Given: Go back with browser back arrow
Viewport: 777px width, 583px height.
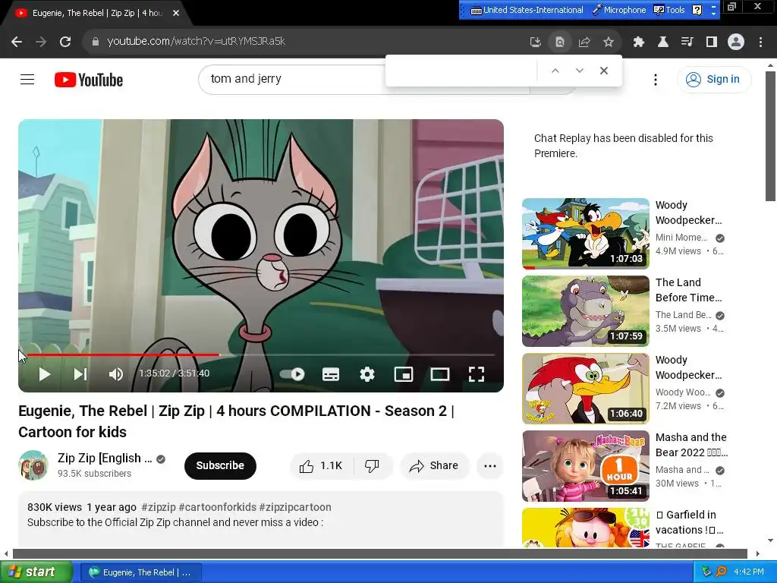Looking at the screenshot, I should pyautogui.click(x=17, y=42).
